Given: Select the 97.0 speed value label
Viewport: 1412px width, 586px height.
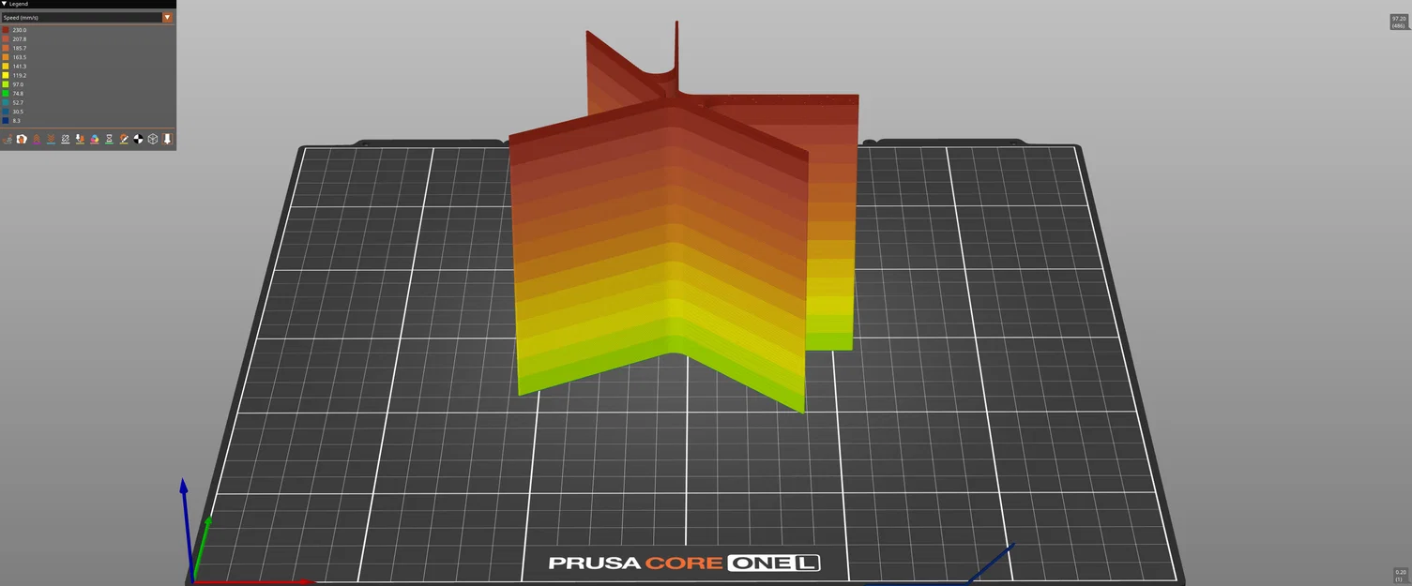Looking at the screenshot, I should 18,84.
